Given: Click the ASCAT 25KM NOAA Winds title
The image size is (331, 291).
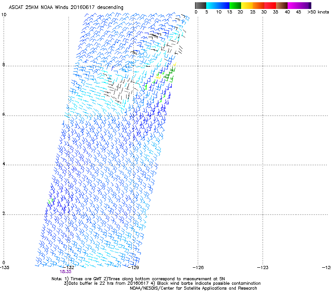Looking at the screenshot, I should point(66,7).
